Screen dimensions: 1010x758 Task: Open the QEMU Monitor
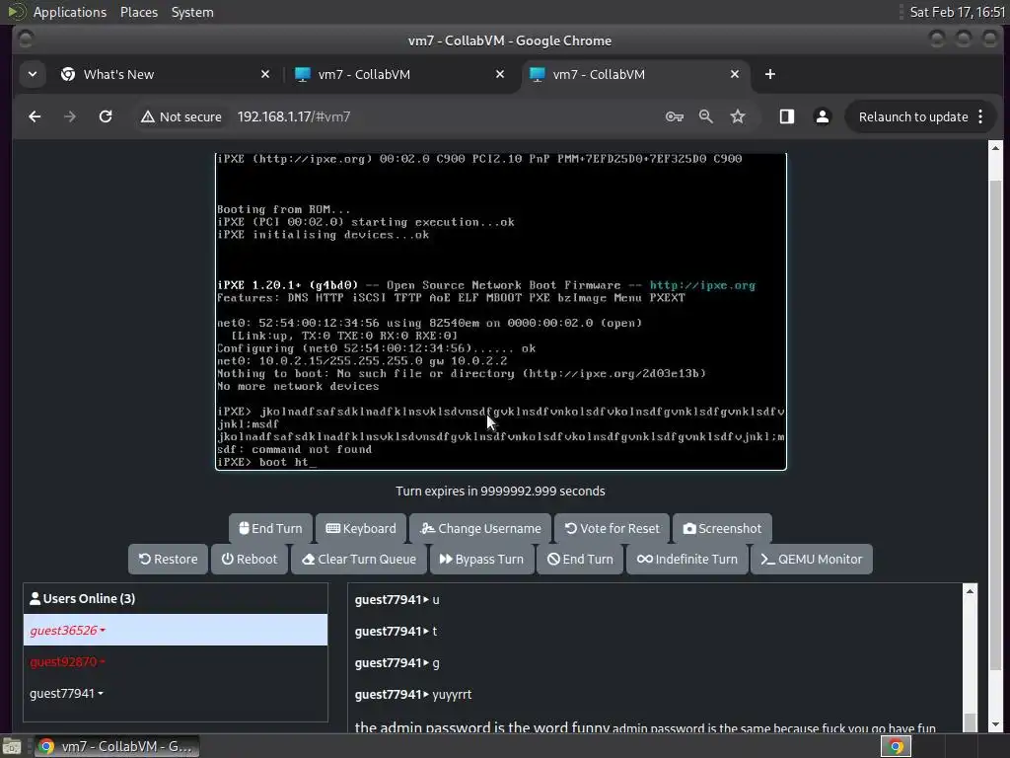[x=811, y=559]
